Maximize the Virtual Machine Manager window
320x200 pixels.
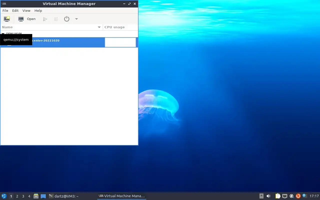click(129, 4)
